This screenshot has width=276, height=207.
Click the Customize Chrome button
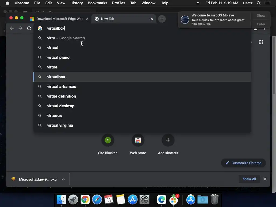coord(243,163)
